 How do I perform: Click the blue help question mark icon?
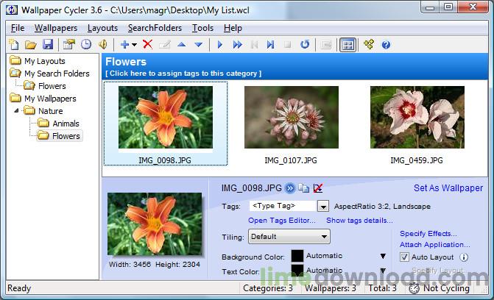[386, 45]
